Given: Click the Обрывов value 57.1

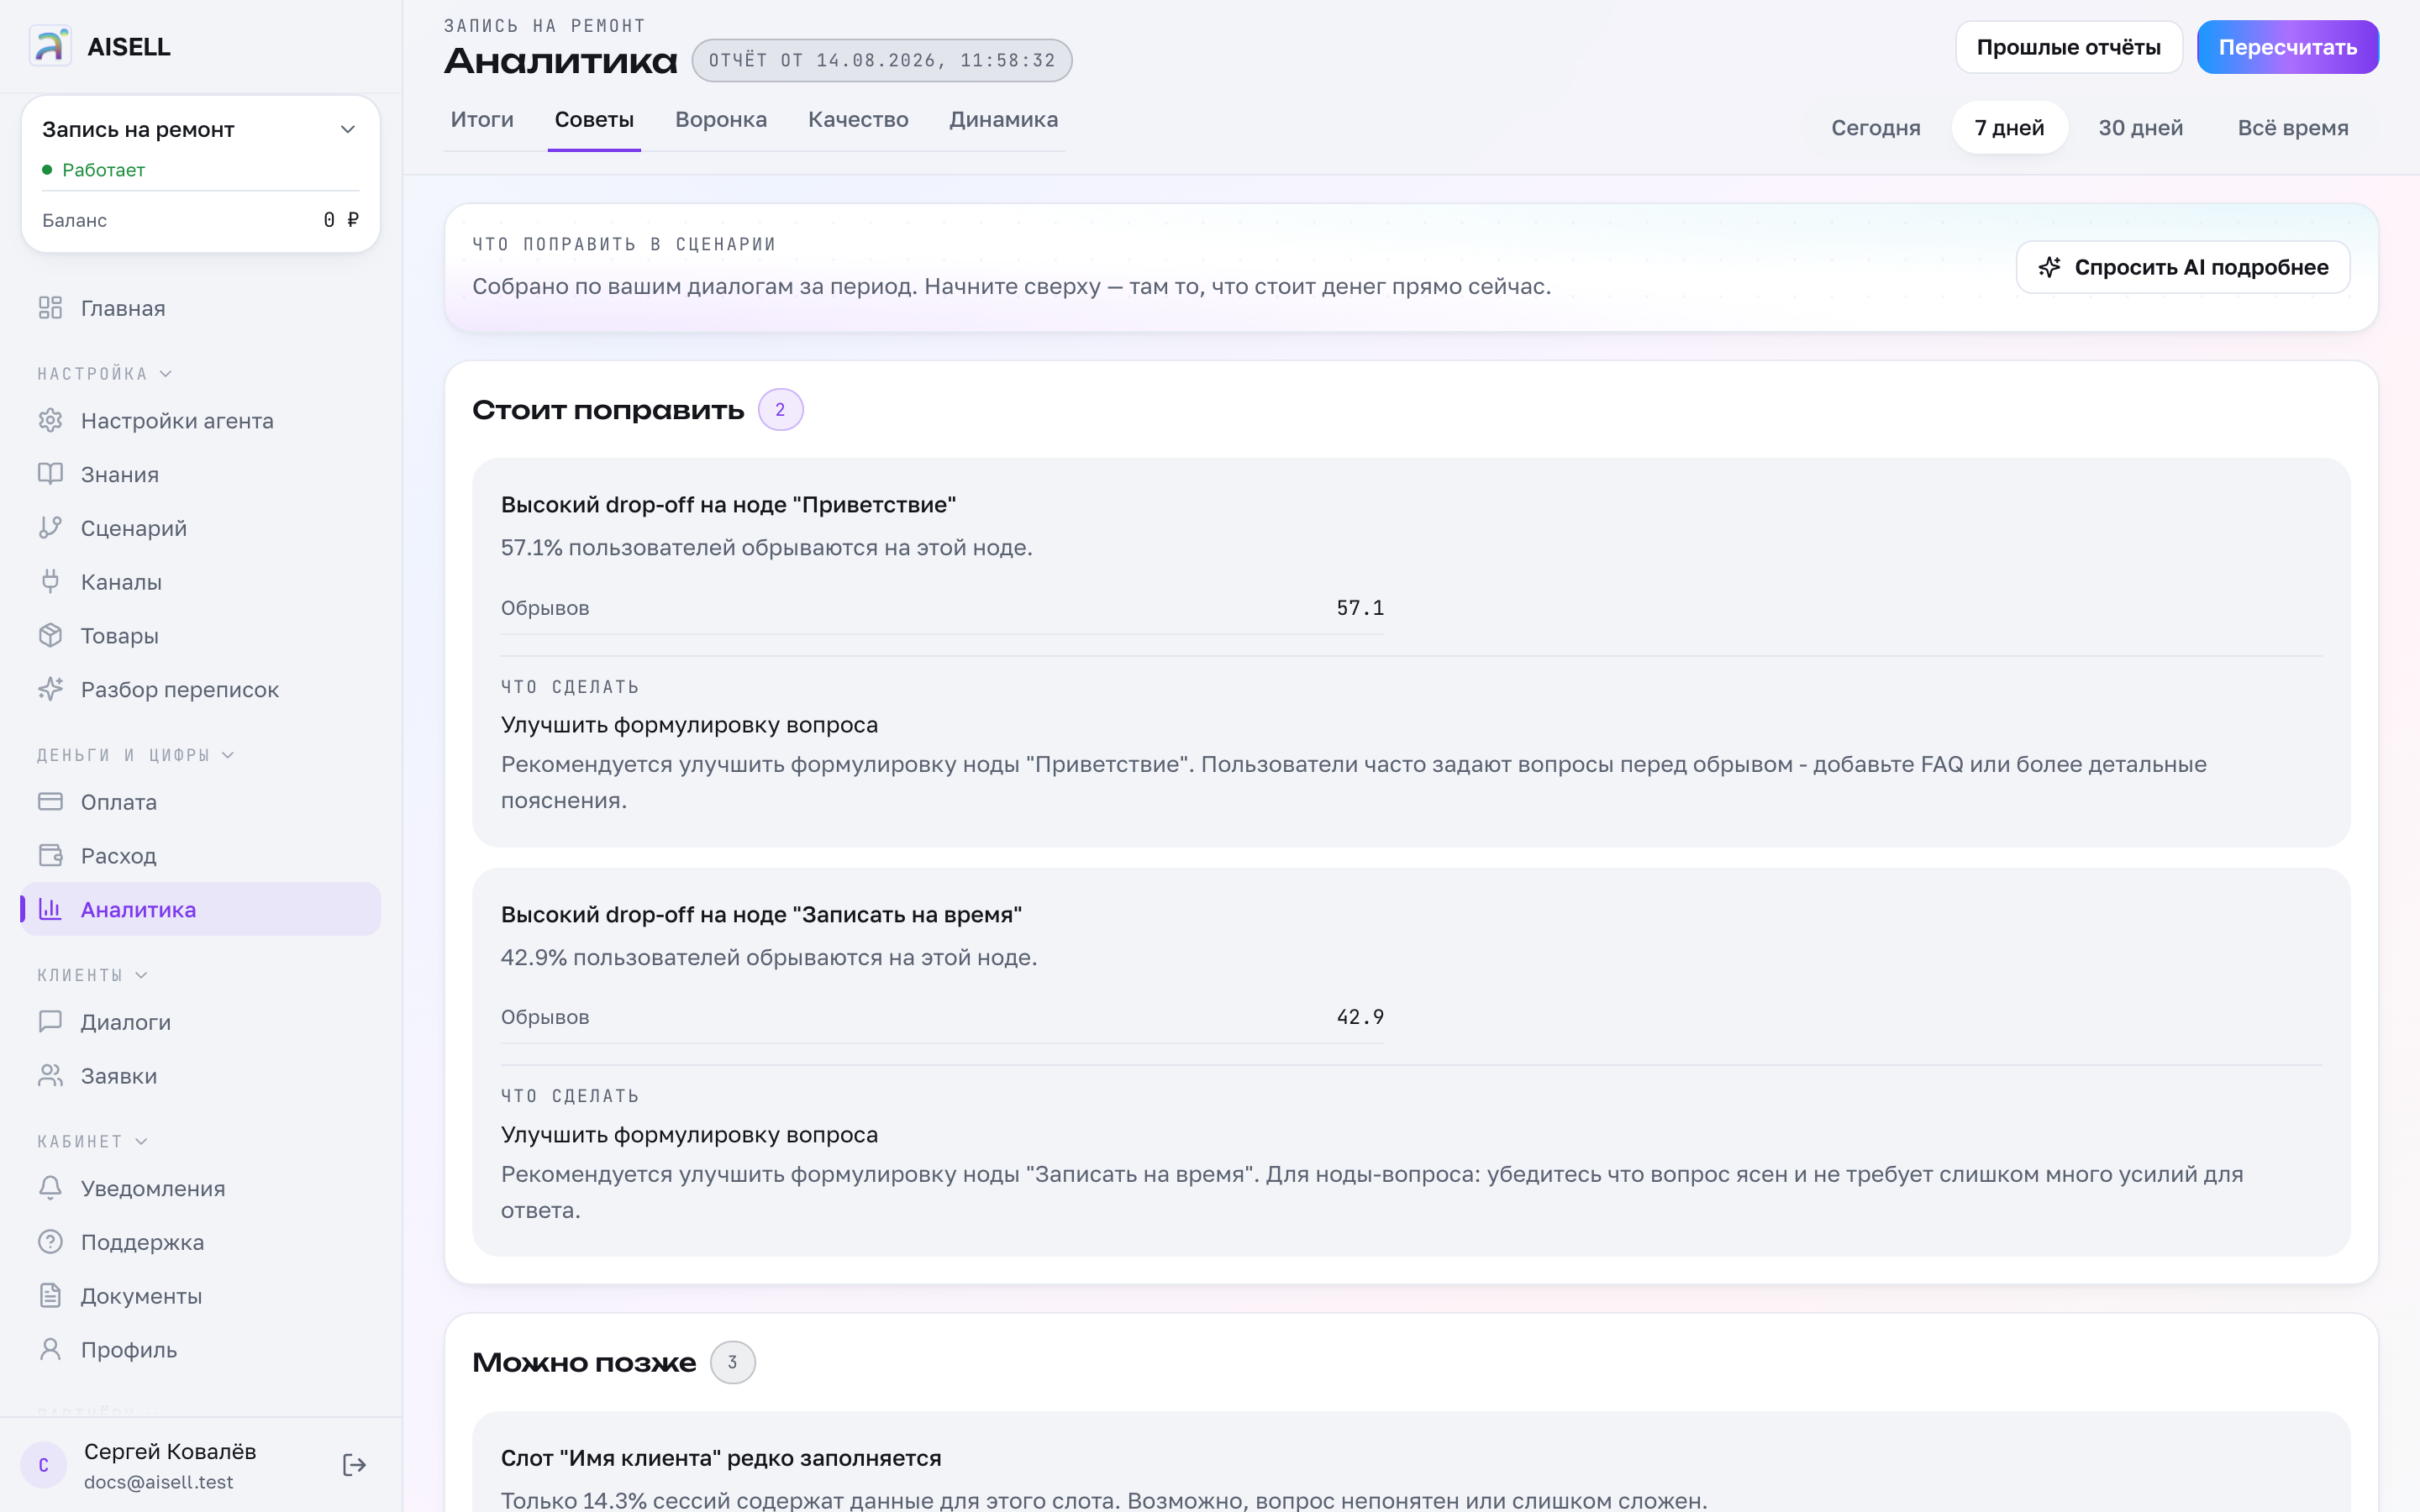Looking at the screenshot, I should [1360, 608].
